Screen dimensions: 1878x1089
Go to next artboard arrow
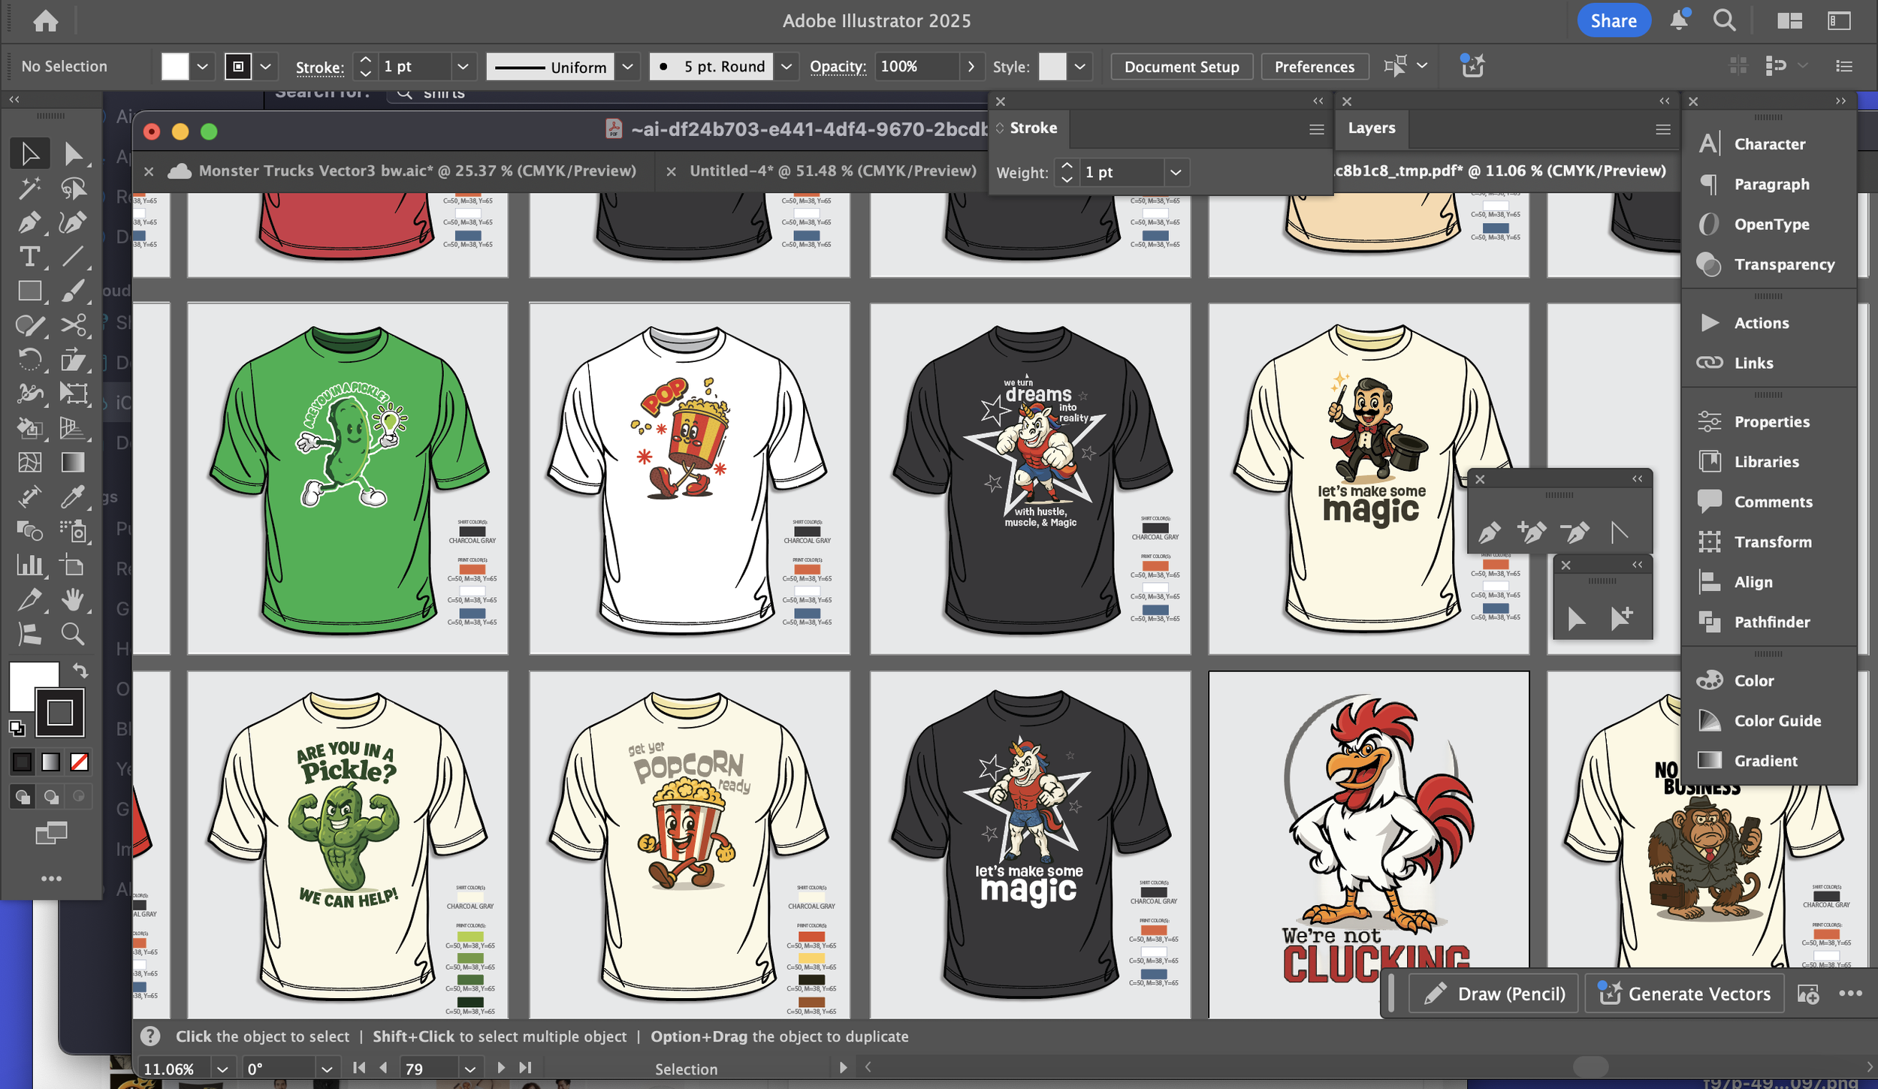tap(501, 1067)
